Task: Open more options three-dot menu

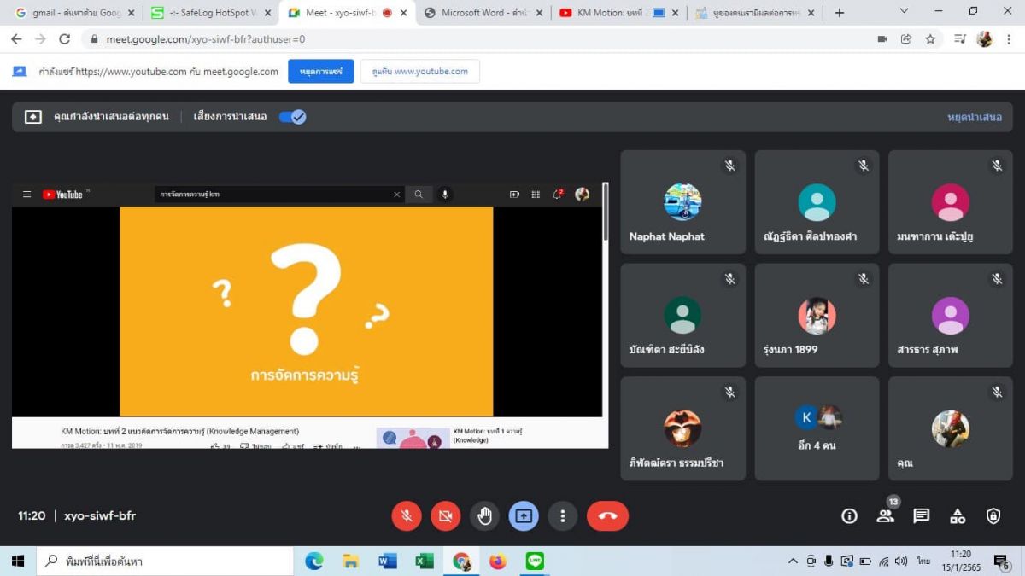Action: (562, 515)
